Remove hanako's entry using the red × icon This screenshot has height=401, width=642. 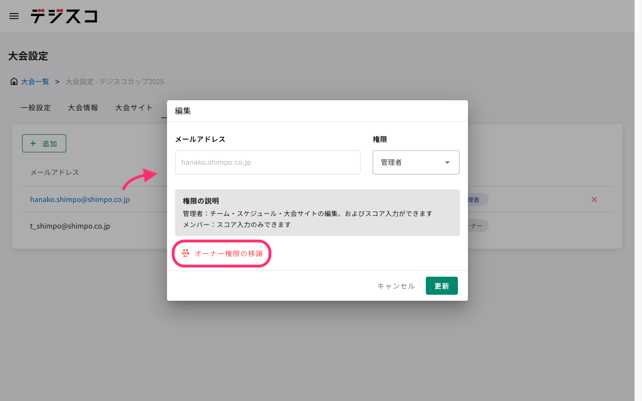tap(594, 199)
